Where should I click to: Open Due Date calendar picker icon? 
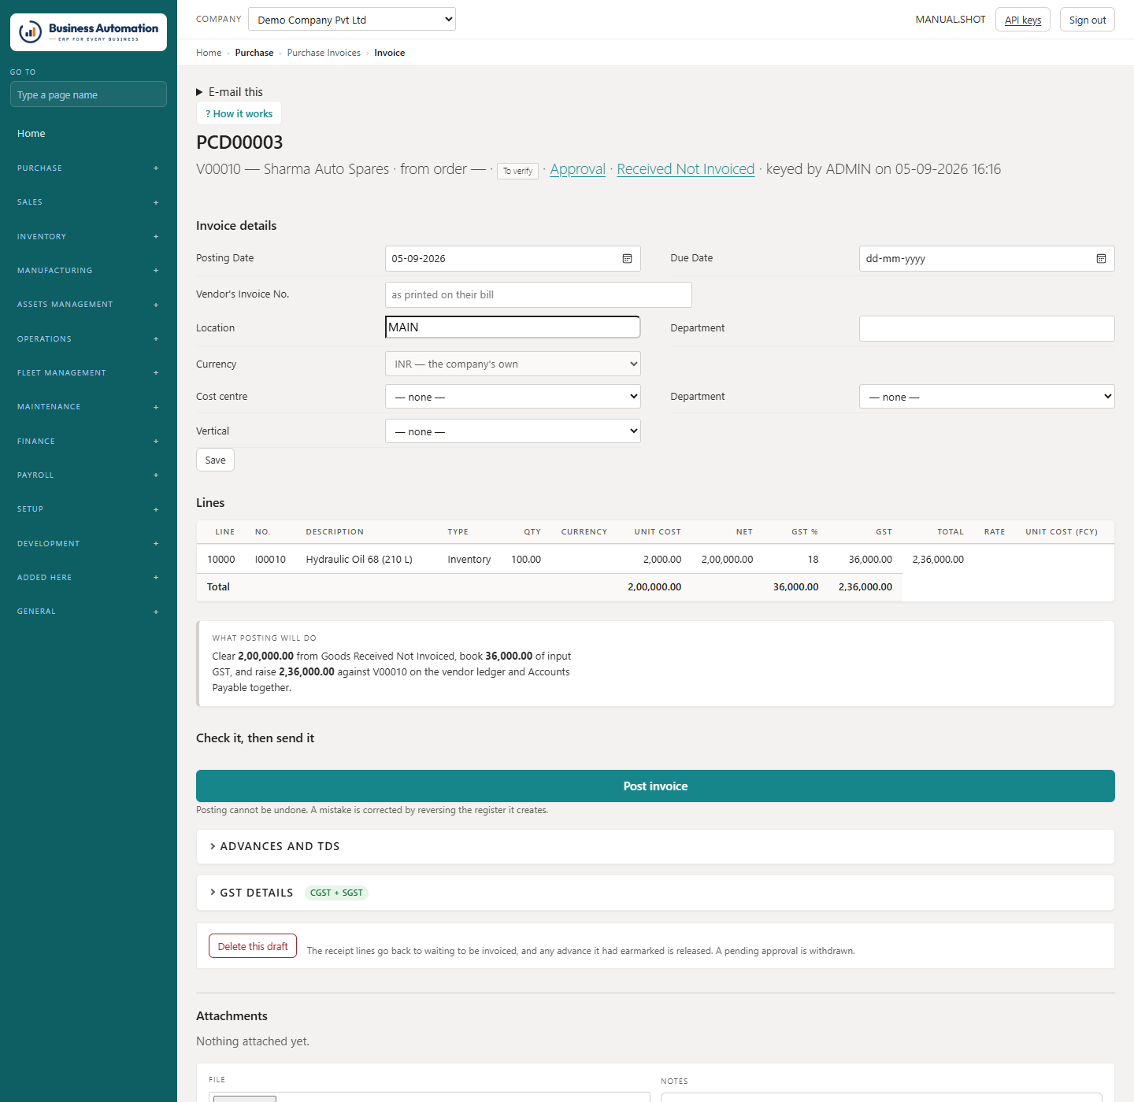1101,258
